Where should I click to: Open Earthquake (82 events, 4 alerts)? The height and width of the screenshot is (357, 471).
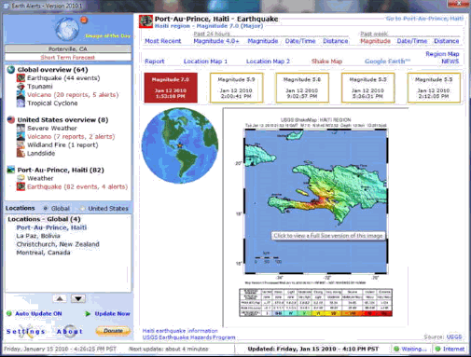click(77, 186)
